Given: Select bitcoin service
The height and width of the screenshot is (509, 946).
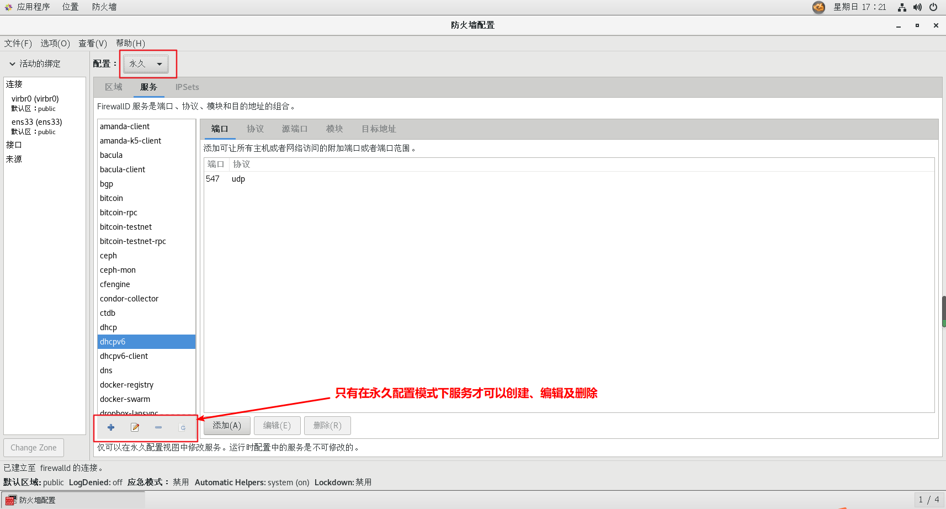Looking at the screenshot, I should coord(146,198).
